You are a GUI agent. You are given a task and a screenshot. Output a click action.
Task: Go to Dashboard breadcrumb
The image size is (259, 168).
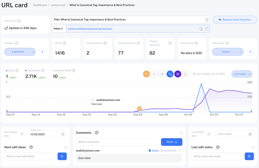(x=40, y=5)
